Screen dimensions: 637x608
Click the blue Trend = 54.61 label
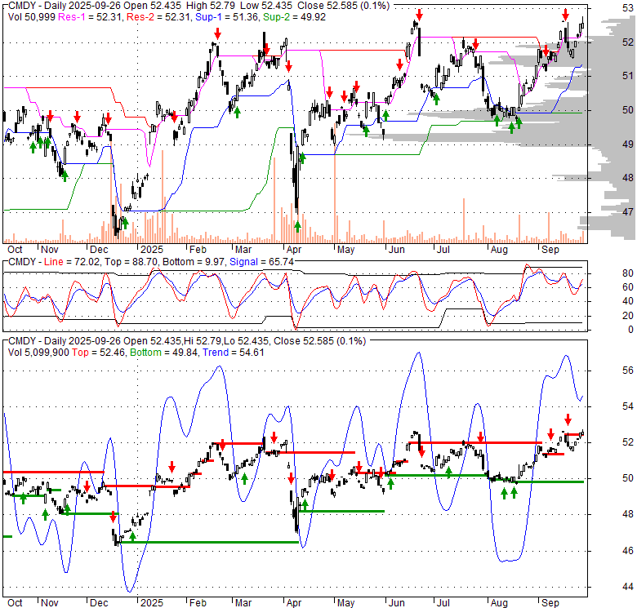tap(234, 353)
